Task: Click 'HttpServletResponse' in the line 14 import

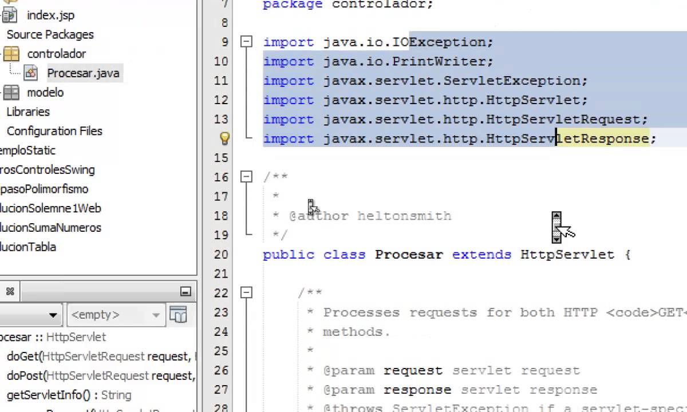Action: [567, 139]
